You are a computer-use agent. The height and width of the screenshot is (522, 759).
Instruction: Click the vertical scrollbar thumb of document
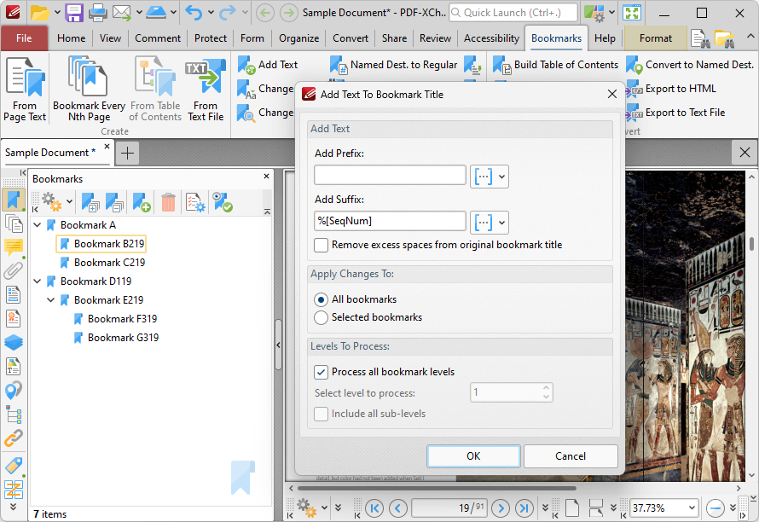[x=751, y=244]
